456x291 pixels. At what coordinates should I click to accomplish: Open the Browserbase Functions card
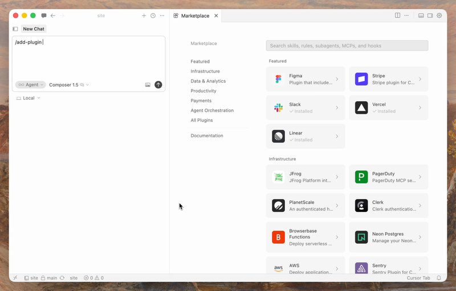306,237
